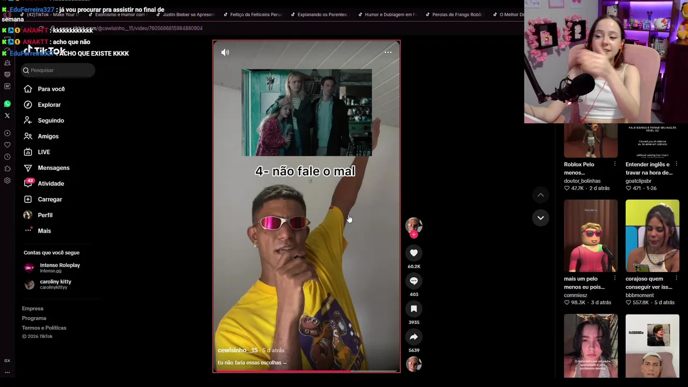688x387 pixels.
Task: Open the commiesz author link
Action: click(576, 295)
